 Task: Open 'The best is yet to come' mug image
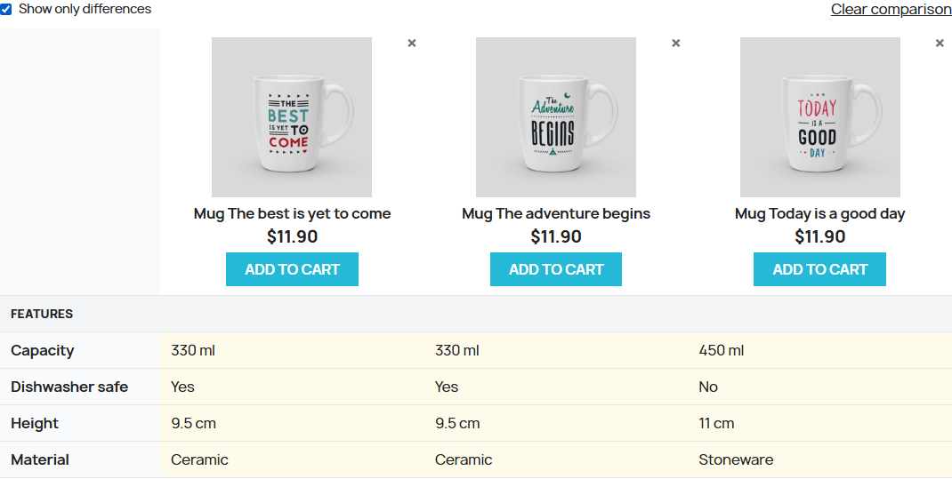292,117
